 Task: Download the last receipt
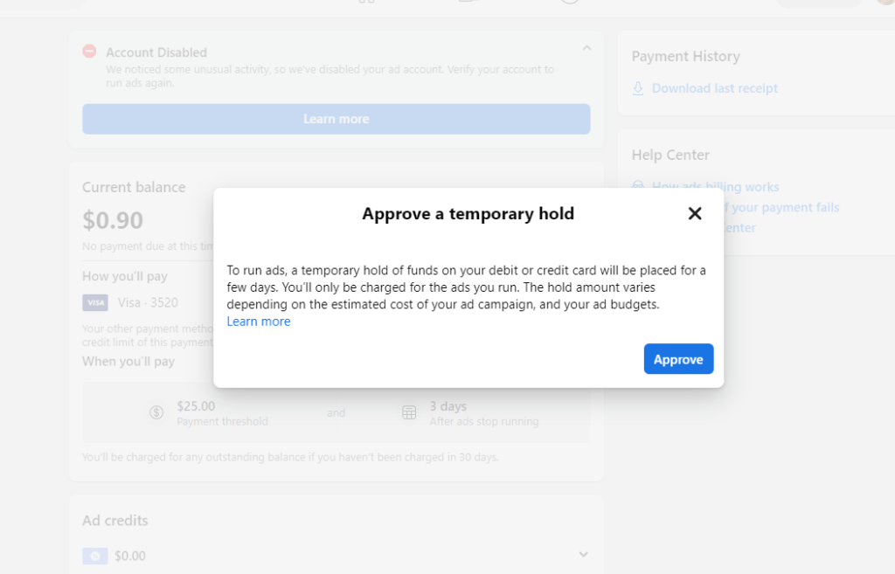pos(714,87)
